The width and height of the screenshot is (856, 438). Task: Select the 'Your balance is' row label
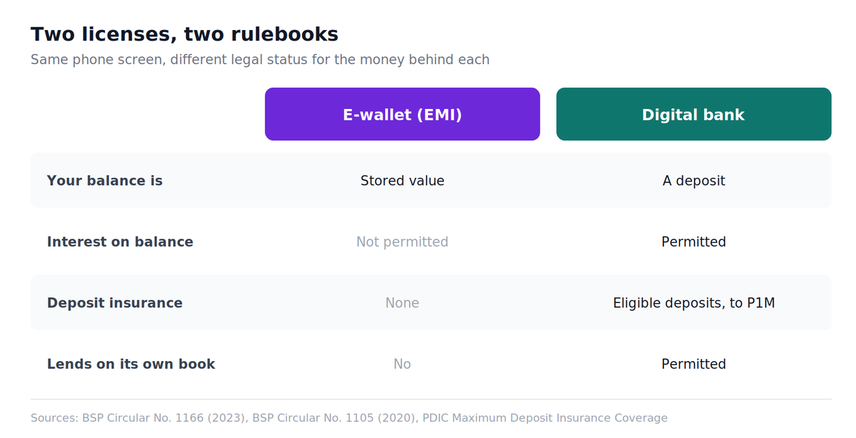tap(104, 181)
